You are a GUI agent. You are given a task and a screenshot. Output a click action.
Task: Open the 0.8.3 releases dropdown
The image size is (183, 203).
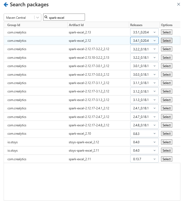(x=144, y=134)
